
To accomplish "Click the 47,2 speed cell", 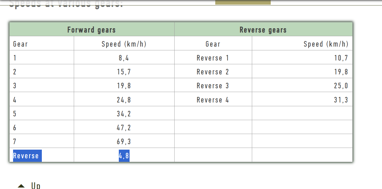I will [x=124, y=127].
